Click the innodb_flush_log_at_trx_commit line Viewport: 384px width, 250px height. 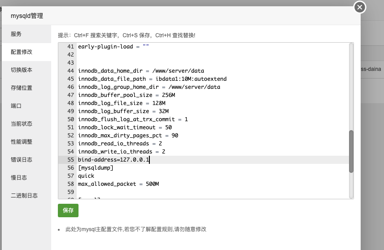point(133,119)
